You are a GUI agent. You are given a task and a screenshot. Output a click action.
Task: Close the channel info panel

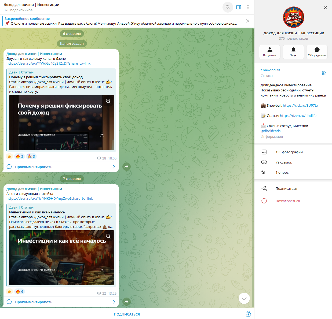326,7
